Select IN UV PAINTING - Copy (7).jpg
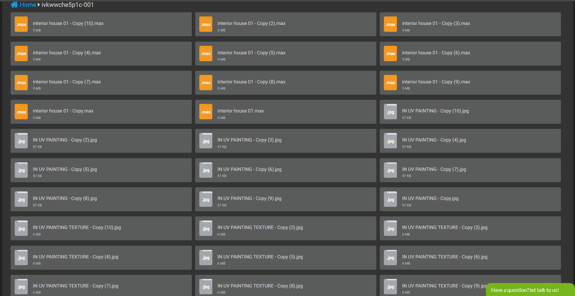 434,170
